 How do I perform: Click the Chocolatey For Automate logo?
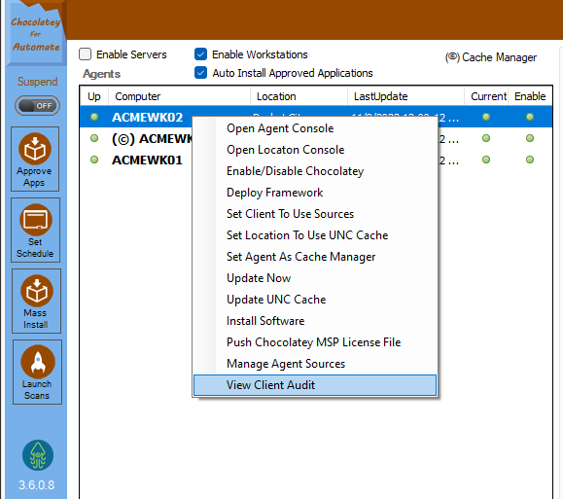[x=36, y=34]
